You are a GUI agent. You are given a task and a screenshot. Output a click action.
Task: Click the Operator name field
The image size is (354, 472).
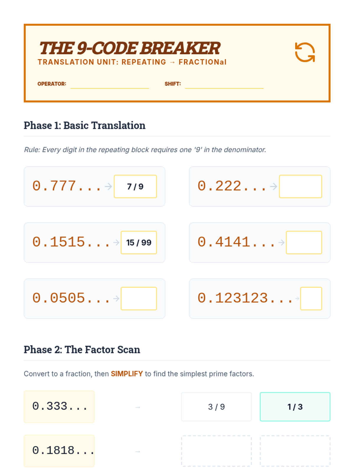110,84
